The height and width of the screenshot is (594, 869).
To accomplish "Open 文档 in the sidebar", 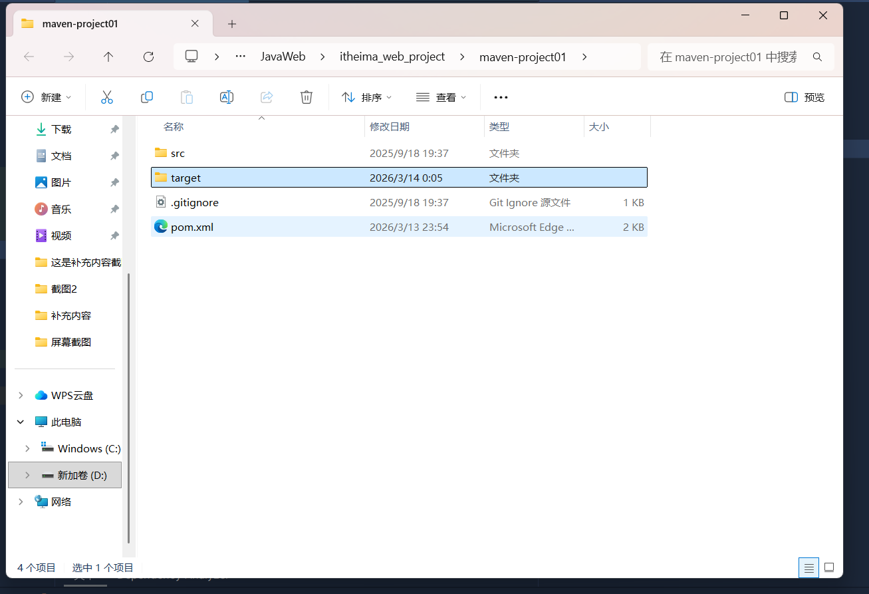I will click(x=61, y=156).
